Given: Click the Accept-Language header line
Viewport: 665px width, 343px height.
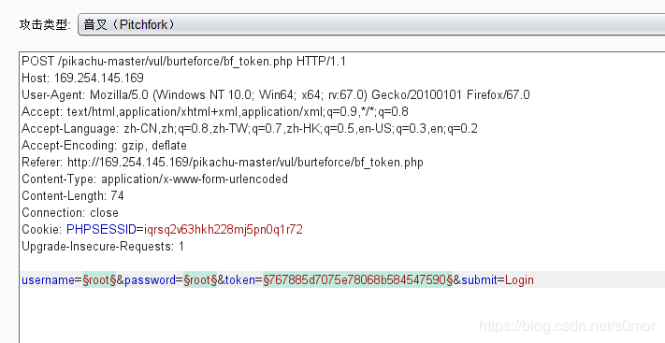Looking at the screenshot, I should point(250,128).
